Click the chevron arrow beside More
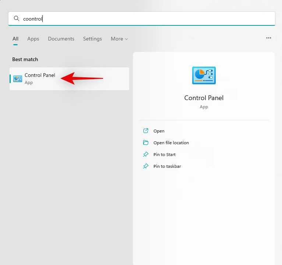Image resolution: width=282 pixels, height=265 pixels. pyautogui.click(x=127, y=39)
